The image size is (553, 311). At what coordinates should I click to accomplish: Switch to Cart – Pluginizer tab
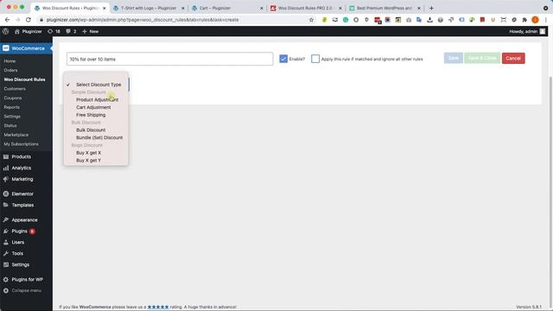[x=226, y=8]
